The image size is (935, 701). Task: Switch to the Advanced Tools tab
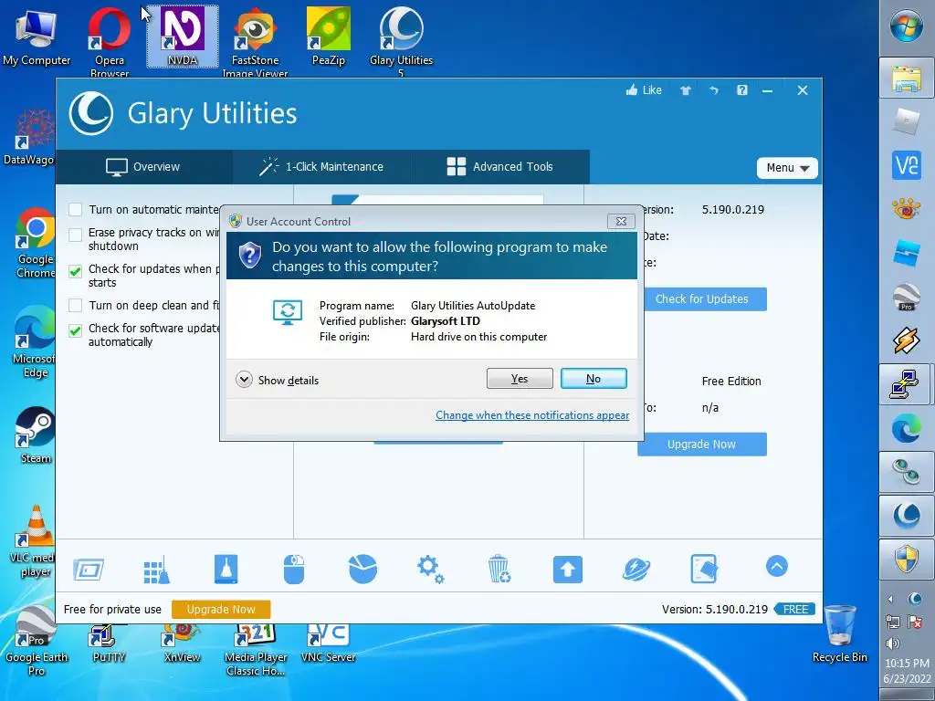coord(500,167)
